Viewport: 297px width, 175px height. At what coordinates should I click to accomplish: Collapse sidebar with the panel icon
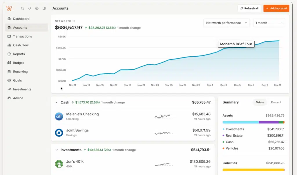(x=44, y=8)
